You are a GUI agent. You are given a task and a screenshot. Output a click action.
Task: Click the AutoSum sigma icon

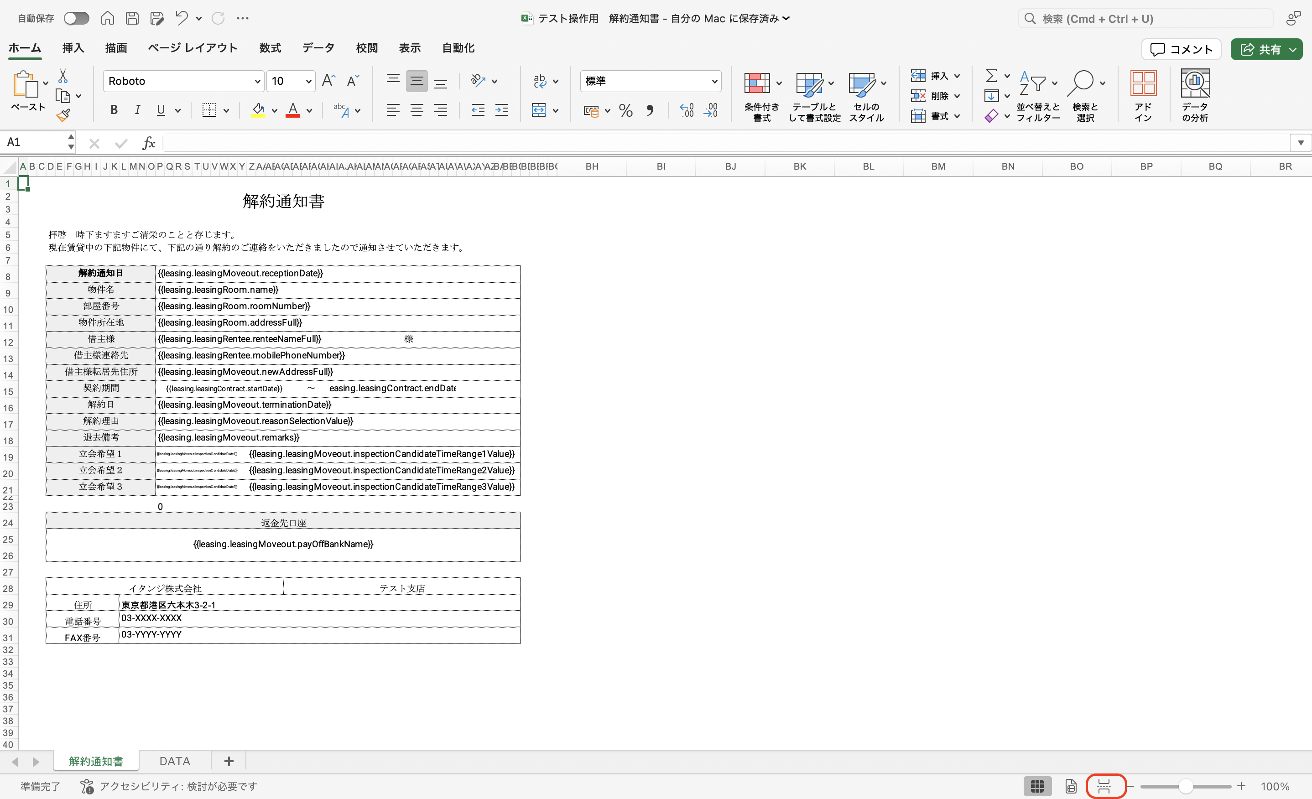pyautogui.click(x=991, y=76)
